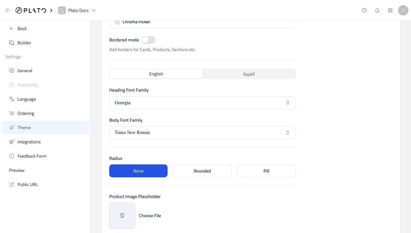411x233 pixels.
Task: Open the Ordering settings page
Action: coord(45,113)
